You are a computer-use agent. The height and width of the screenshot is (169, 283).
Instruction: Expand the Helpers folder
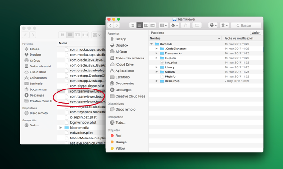tap(157, 58)
